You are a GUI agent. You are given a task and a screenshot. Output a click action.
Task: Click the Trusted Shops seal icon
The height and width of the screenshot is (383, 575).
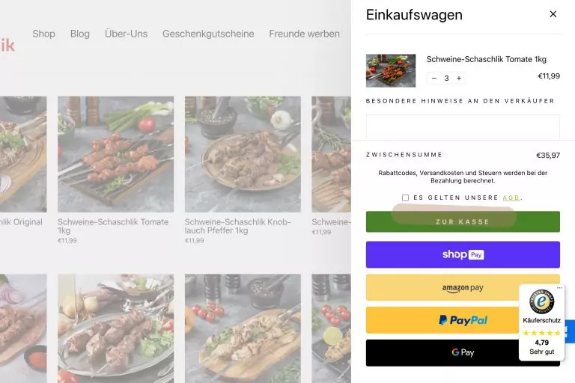pyautogui.click(x=541, y=301)
